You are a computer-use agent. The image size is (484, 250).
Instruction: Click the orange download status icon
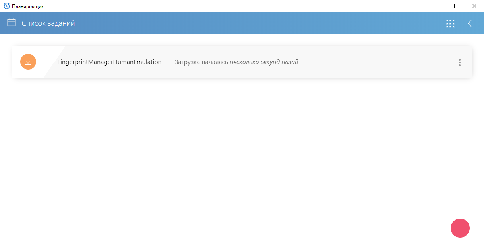pos(28,62)
